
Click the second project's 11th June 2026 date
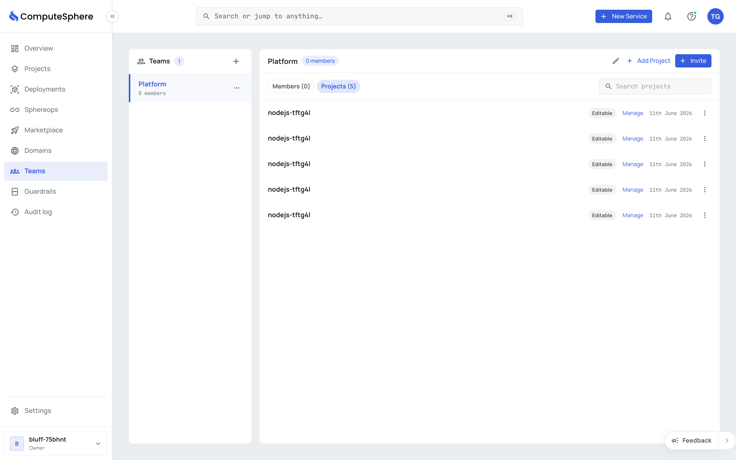click(671, 139)
